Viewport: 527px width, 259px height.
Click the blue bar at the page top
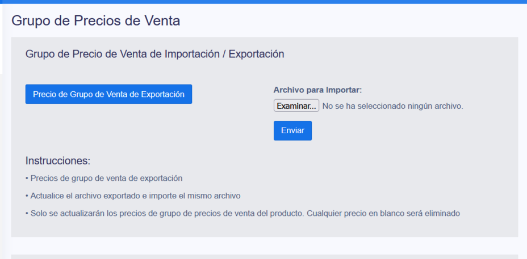click(263, 2)
